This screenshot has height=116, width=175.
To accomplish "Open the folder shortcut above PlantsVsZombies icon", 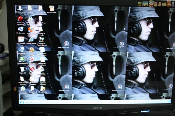I will (41, 31).
